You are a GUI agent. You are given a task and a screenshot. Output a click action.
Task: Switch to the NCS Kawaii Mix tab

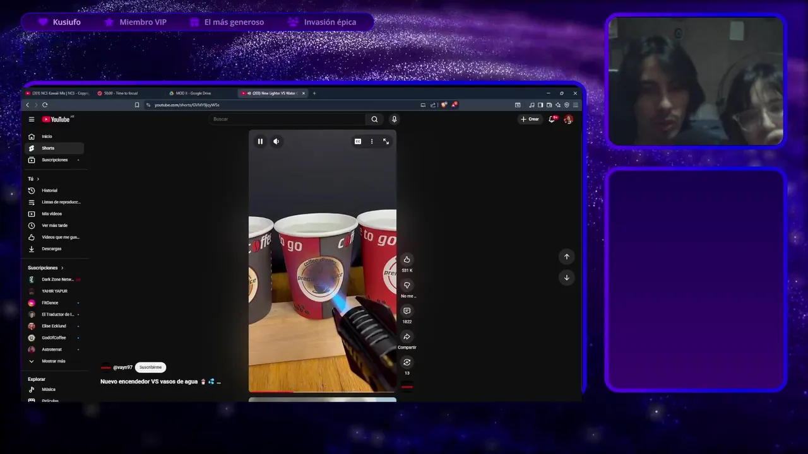point(57,93)
